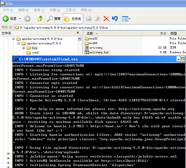Open the cmd.exe window system menu icon
186x168 pixels.
[x=15, y=59]
